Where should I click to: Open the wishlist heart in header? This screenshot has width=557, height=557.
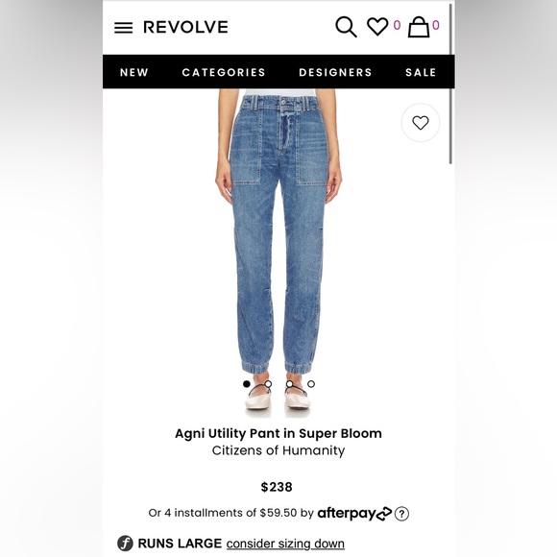click(377, 26)
